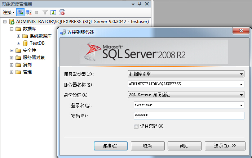Click the connect Object Explorer icon
Image resolution: width=252 pixels, height=158 pixels.
21,12
